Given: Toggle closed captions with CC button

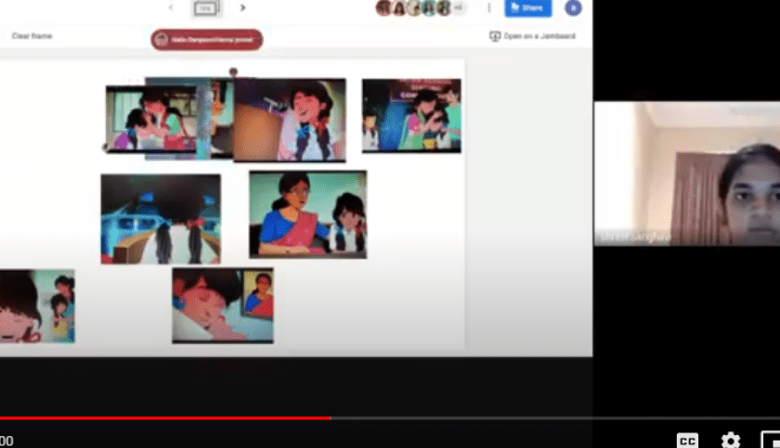Looking at the screenshot, I should 687,440.
